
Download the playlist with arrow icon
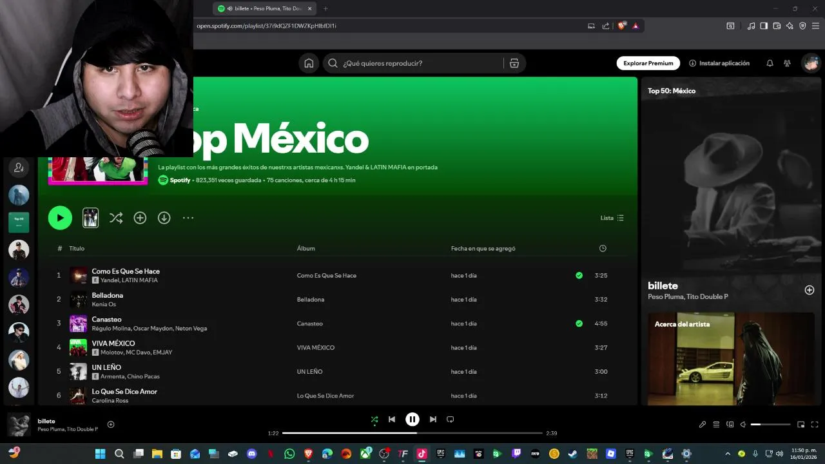pyautogui.click(x=164, y=218)
